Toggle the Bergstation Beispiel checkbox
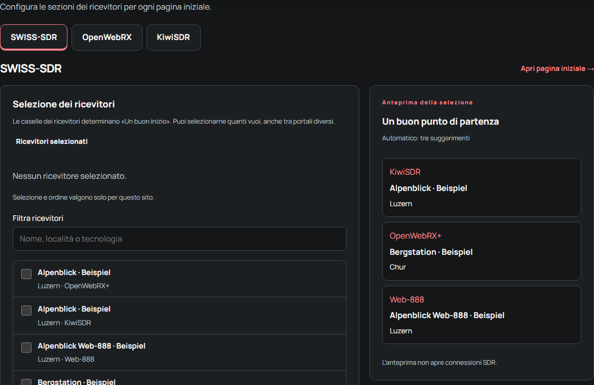The width and height of the screenshot is (594, 385). [x=26, y=381]
